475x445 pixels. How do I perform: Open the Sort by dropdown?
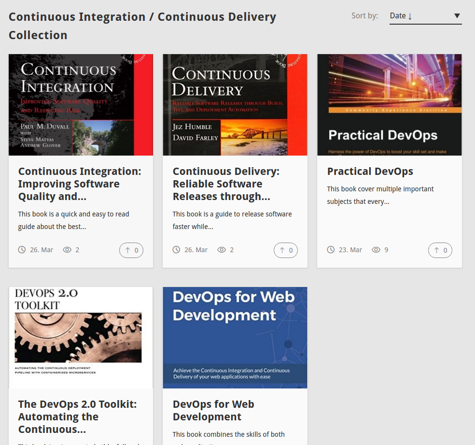[425, 15]
